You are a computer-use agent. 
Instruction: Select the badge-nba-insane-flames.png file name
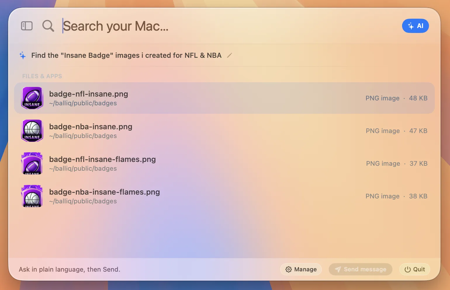(104, 192)
